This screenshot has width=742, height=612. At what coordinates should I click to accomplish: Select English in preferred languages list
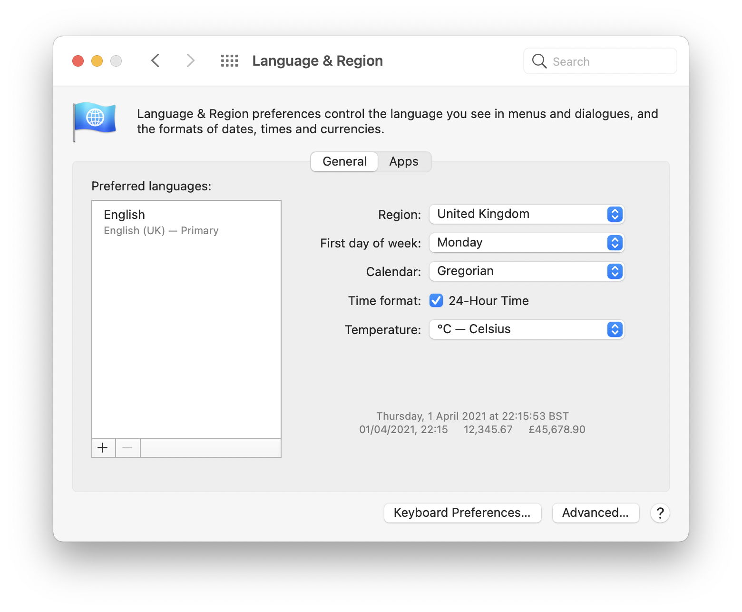(185, 222)
